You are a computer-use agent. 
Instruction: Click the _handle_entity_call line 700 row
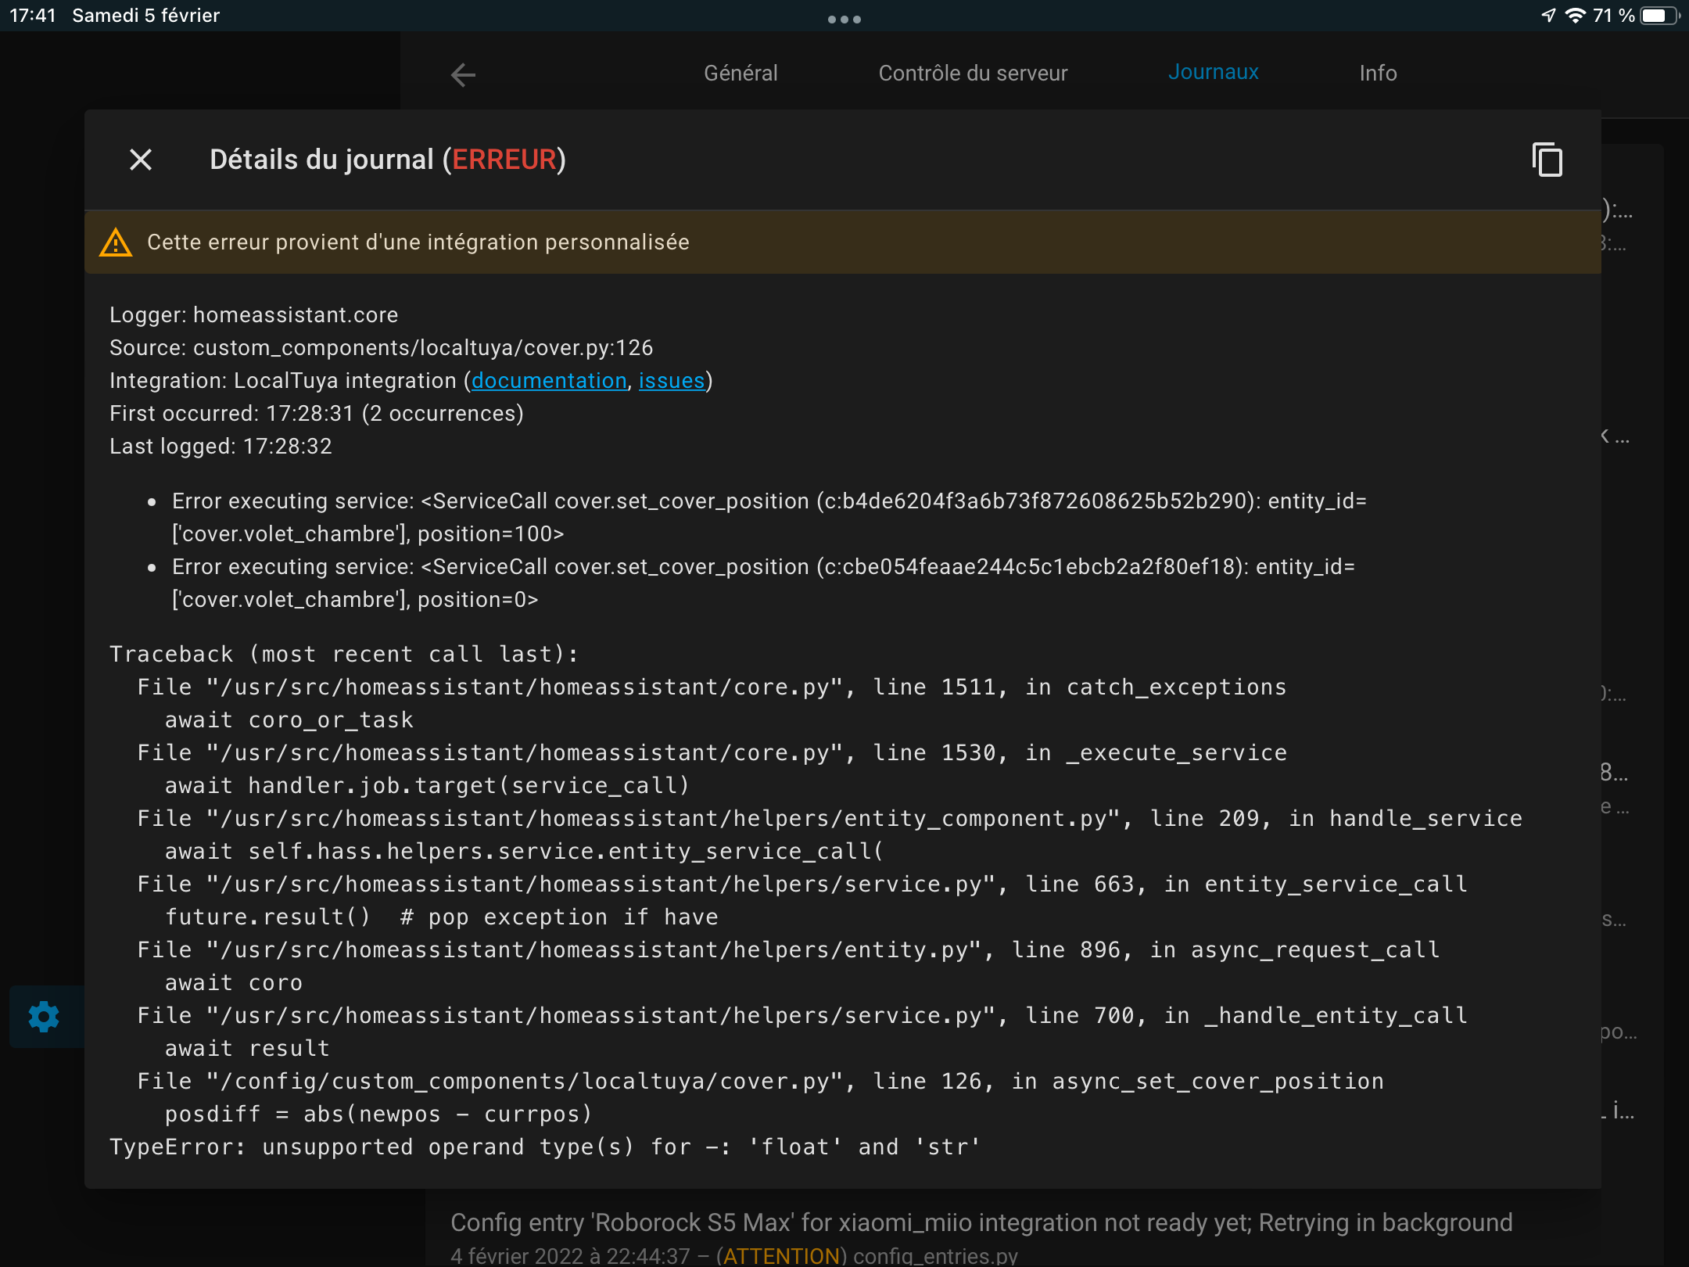coord(802,1015)
